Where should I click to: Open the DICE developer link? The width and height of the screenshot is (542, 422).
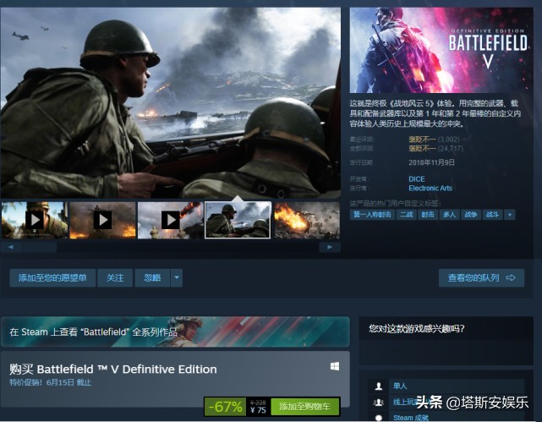[x=417, y=179]
